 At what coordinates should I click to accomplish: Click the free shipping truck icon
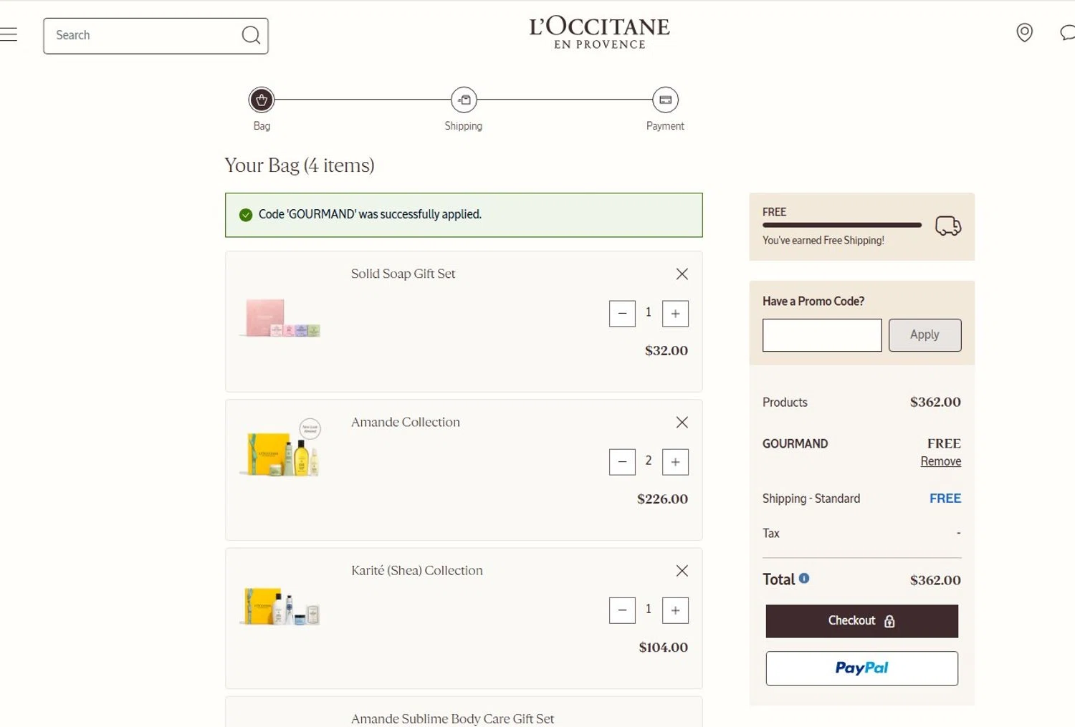[948, 226]
